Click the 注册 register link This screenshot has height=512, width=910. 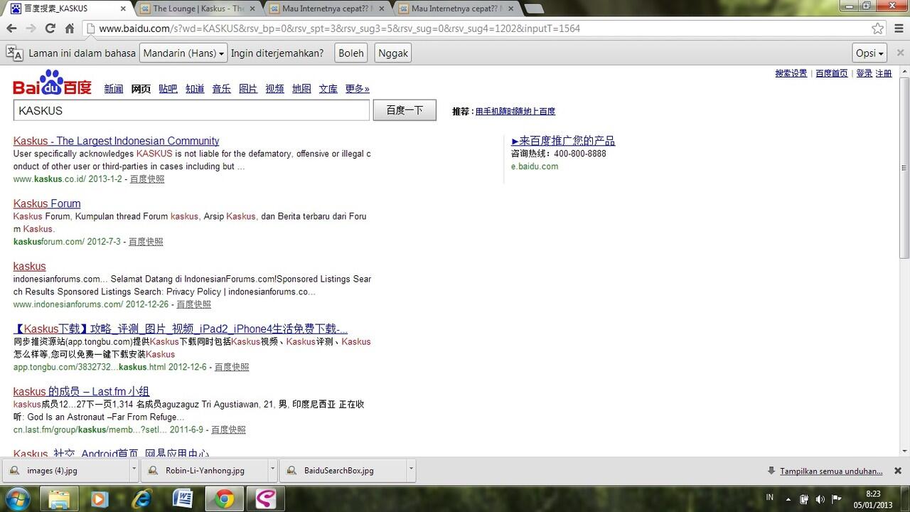(884, 73)
